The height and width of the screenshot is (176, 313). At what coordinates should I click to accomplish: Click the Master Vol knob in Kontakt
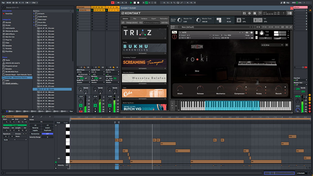pyautogui.click(x=180, y=20)
